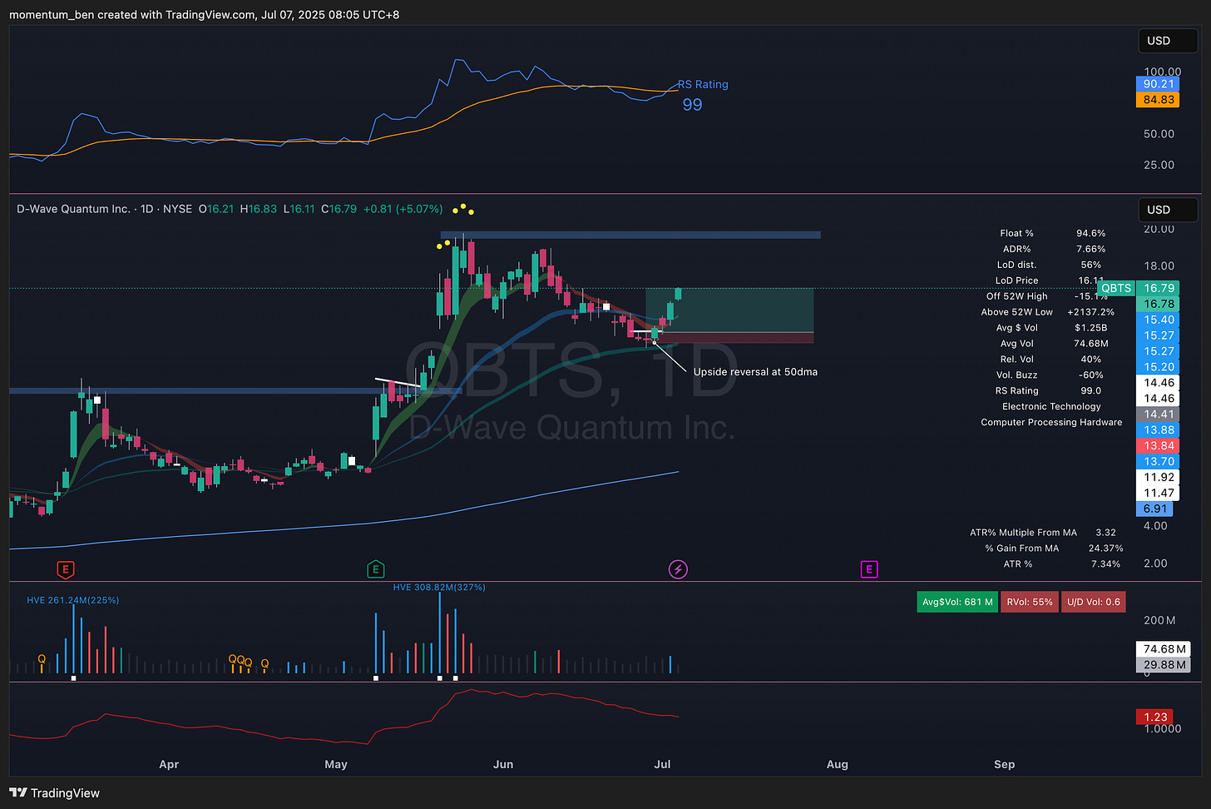Click the U/D Vol: 0.6 badge
This screenshot has width=1211, height=809.
click(x=1094, y=602)
